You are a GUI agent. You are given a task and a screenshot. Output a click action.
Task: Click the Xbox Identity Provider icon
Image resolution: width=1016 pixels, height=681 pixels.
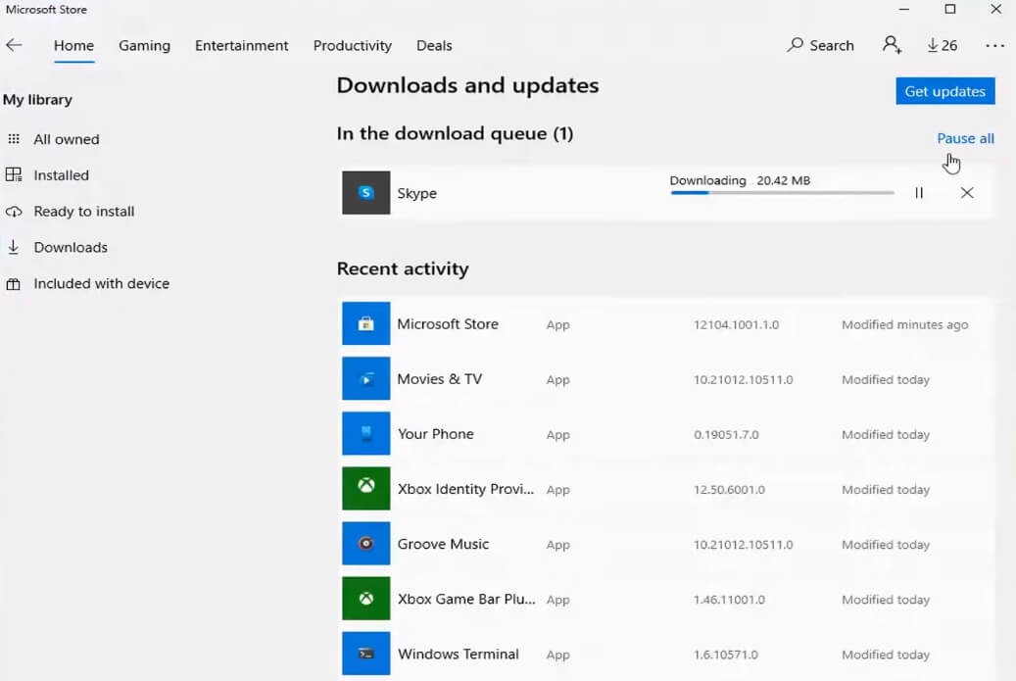(x=366, y=489)
